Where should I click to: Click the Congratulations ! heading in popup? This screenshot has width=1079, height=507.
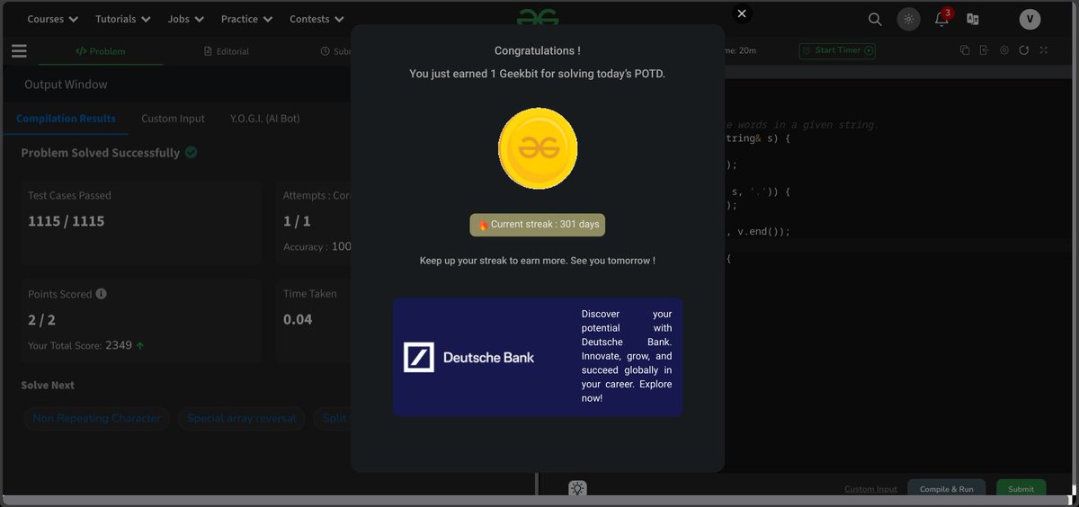tap(538, 51)
